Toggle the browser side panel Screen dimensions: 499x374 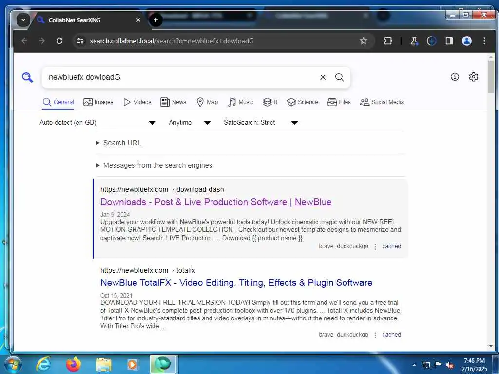click(x=449, y=41)
